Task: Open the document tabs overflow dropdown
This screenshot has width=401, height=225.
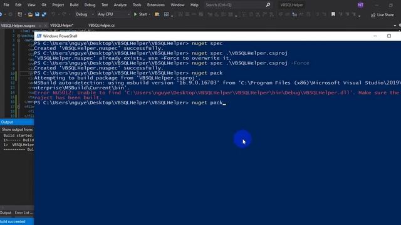Action: pyautogui.click(x=395, y=26)
